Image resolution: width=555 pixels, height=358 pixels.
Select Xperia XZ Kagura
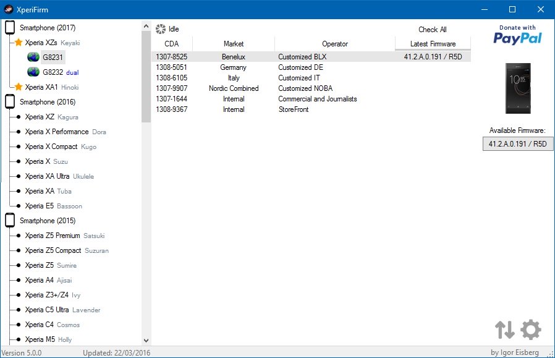(x=52, y=116)
